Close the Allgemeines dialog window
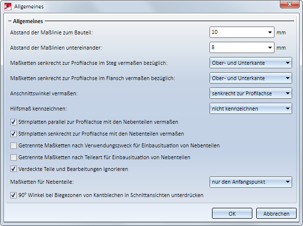Image resolution: width=303 pixels, height=226 pixels. 289,4
